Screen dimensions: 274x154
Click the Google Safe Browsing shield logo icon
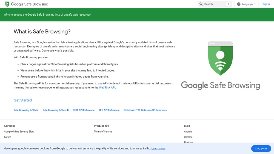[7, 4]
